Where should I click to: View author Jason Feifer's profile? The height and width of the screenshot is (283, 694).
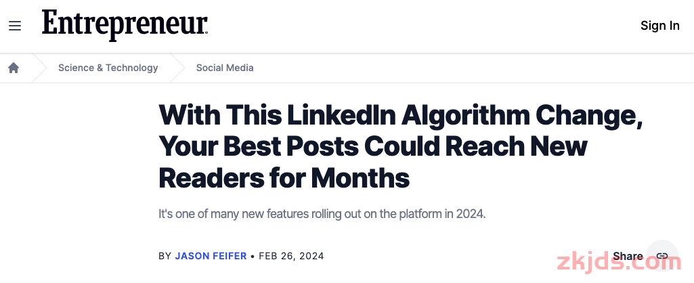click(211, 256)
